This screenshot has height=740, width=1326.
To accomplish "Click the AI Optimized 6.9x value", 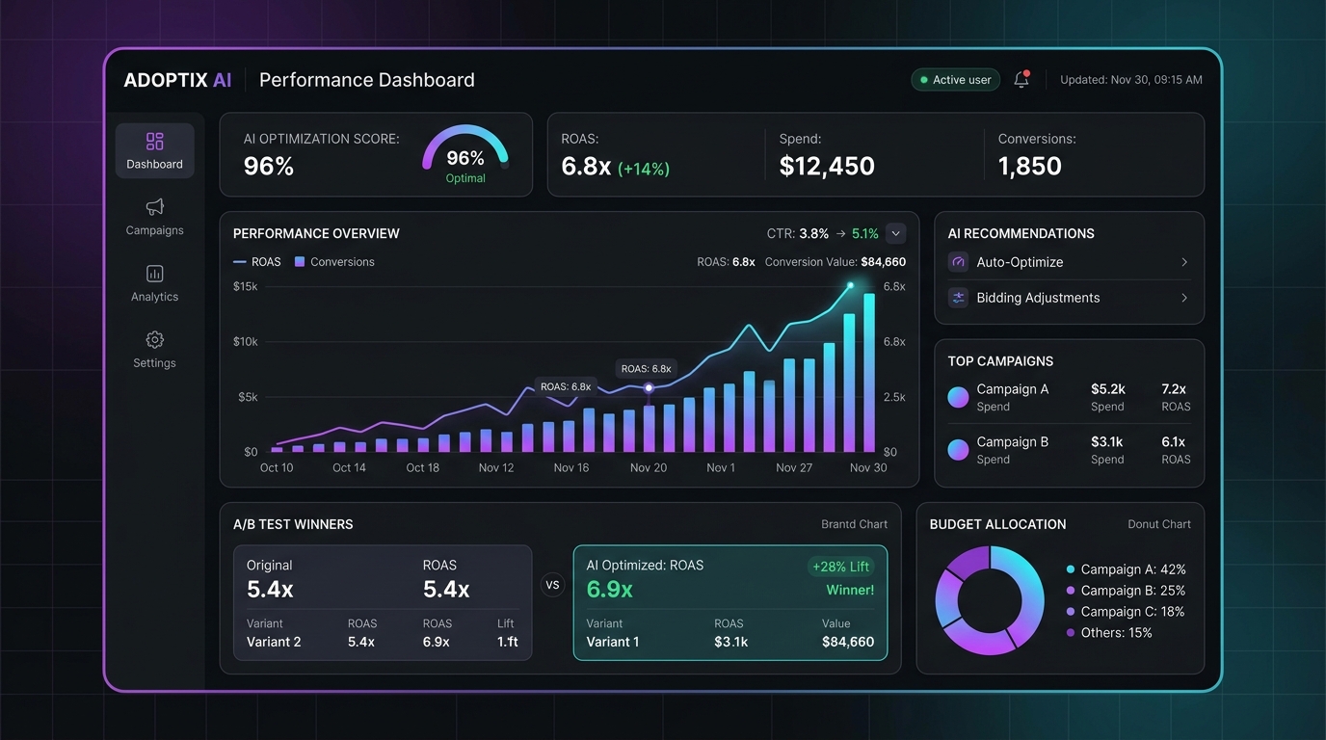I will pyautogui.click(x=609, y=589).
